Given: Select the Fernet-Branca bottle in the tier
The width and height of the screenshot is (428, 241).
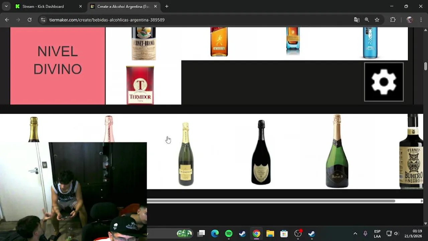Looking at the screenshot, I should 144,44.
